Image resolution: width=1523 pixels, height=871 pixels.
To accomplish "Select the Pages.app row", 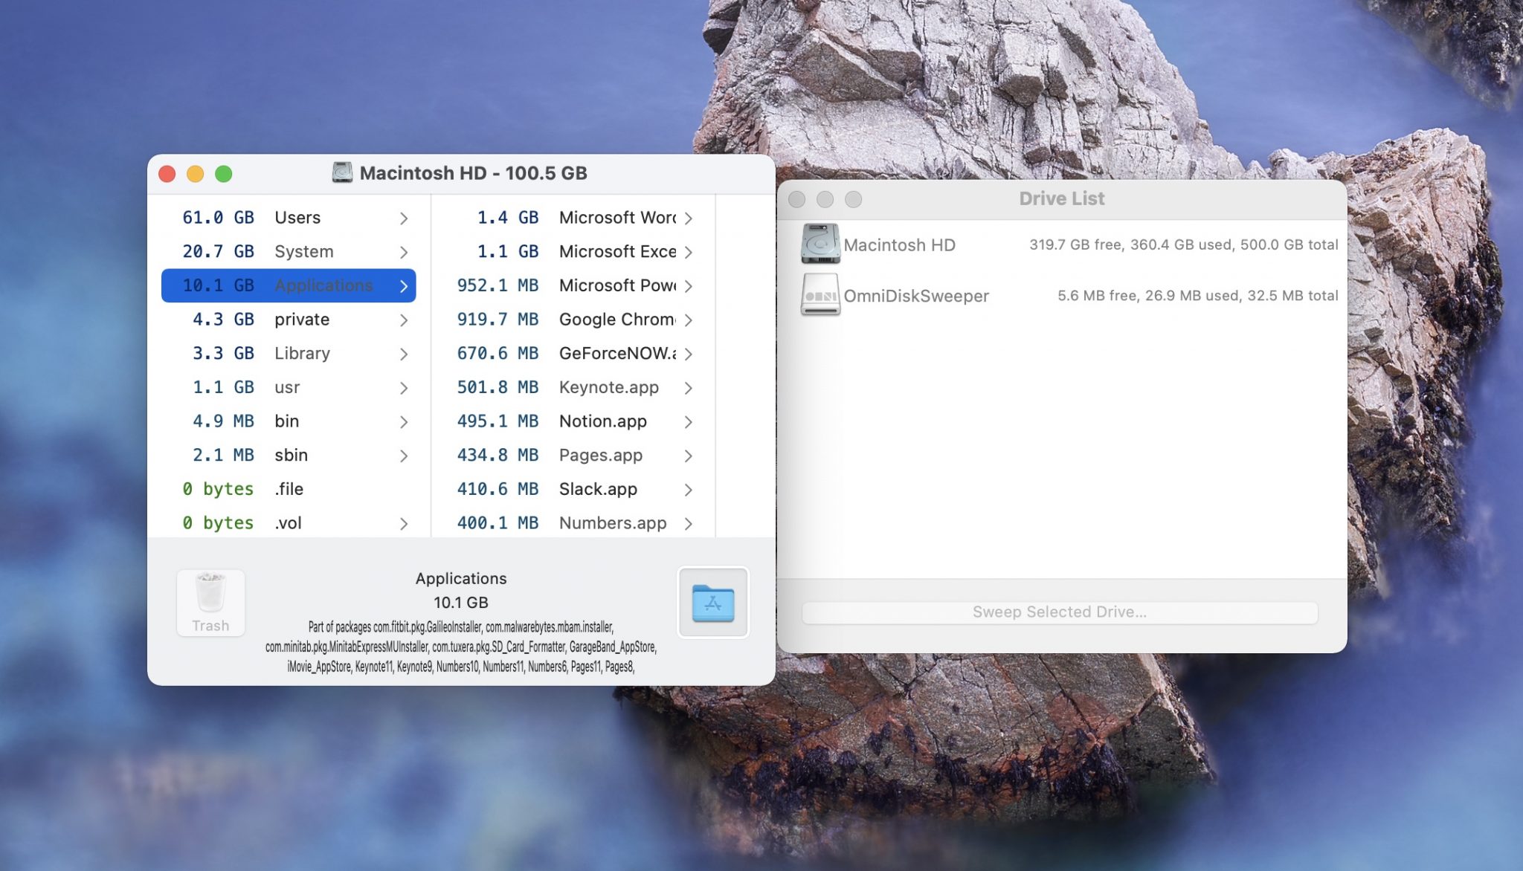I will pyautogui.click(x=573, y=456).
